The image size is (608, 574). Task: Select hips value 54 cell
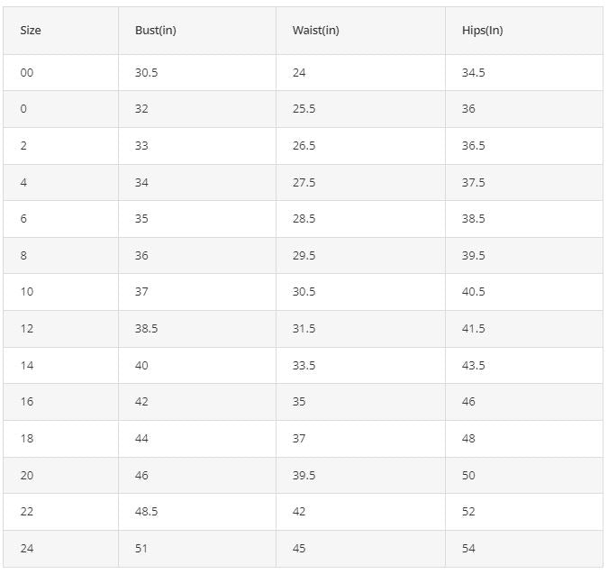click(468, 549)
